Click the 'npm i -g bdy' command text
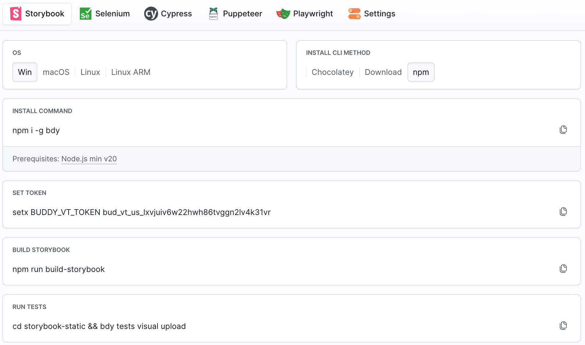This screenshot has height=345, width=585. [36, 130]
